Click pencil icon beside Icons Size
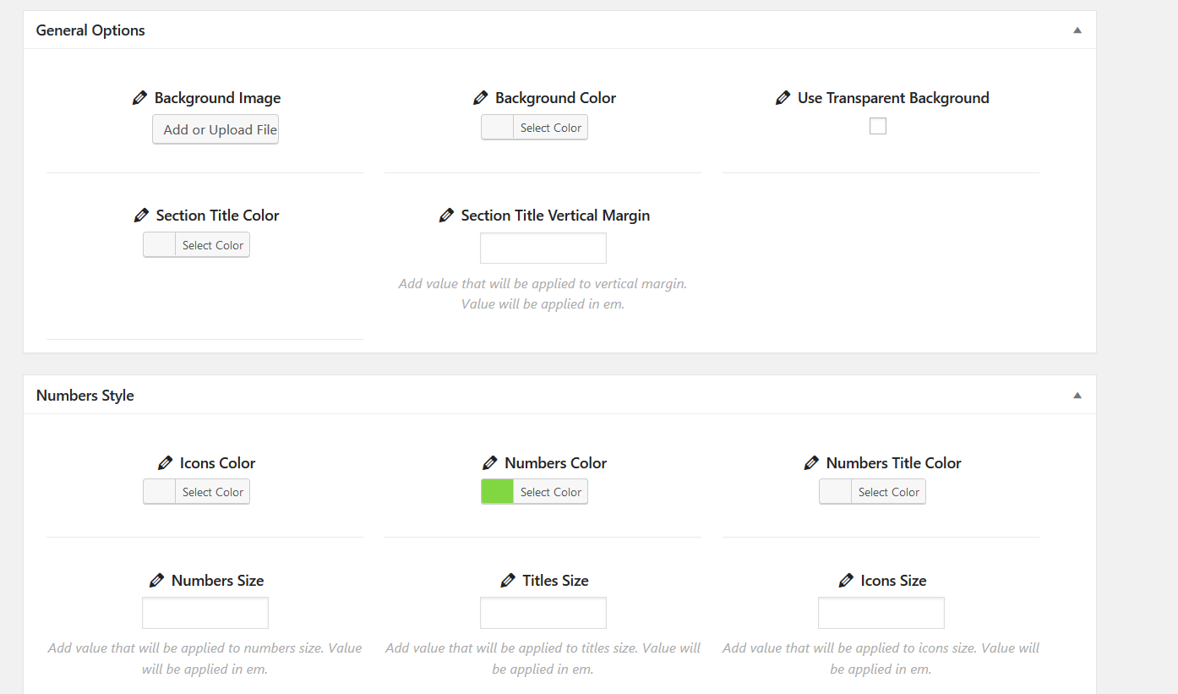This screenshot has height=694, width=1178. (x=847, y=581)
